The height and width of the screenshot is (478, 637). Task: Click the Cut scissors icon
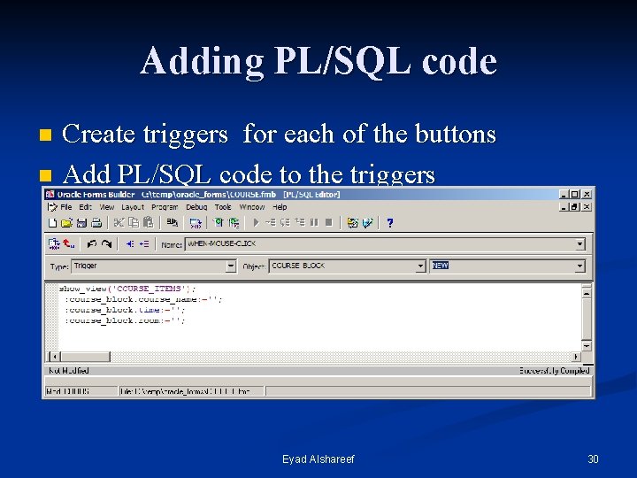119,223
